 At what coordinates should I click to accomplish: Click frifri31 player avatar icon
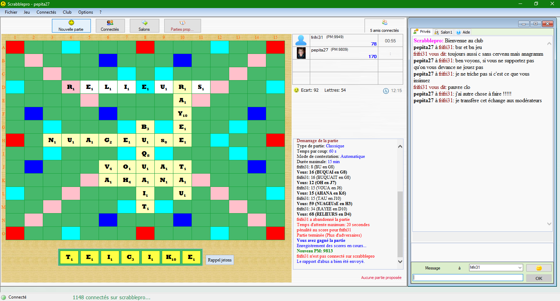[x=301, y=40]
